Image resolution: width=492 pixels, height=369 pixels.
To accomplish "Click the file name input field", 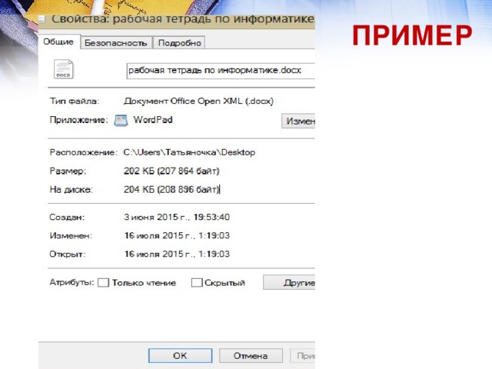I will point(221,71).
